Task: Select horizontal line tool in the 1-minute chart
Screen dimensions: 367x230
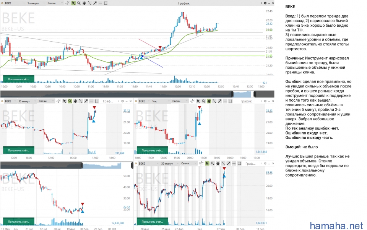Action: 100,3
